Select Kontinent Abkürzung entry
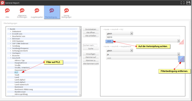 24,90
